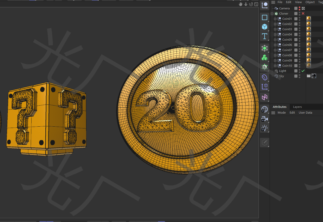Expand the Coin01 object tree
This screenshot has height=222, width=323.
coord(275,18)
